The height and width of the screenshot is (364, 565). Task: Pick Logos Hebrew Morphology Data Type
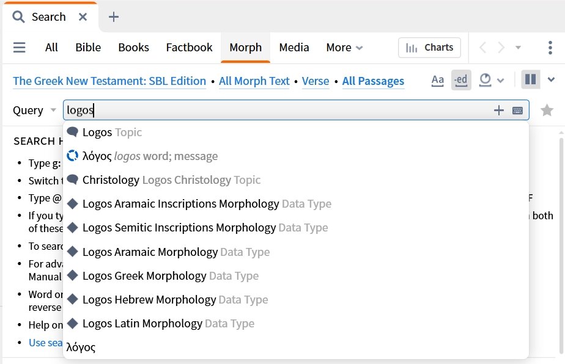click(296, 299)
